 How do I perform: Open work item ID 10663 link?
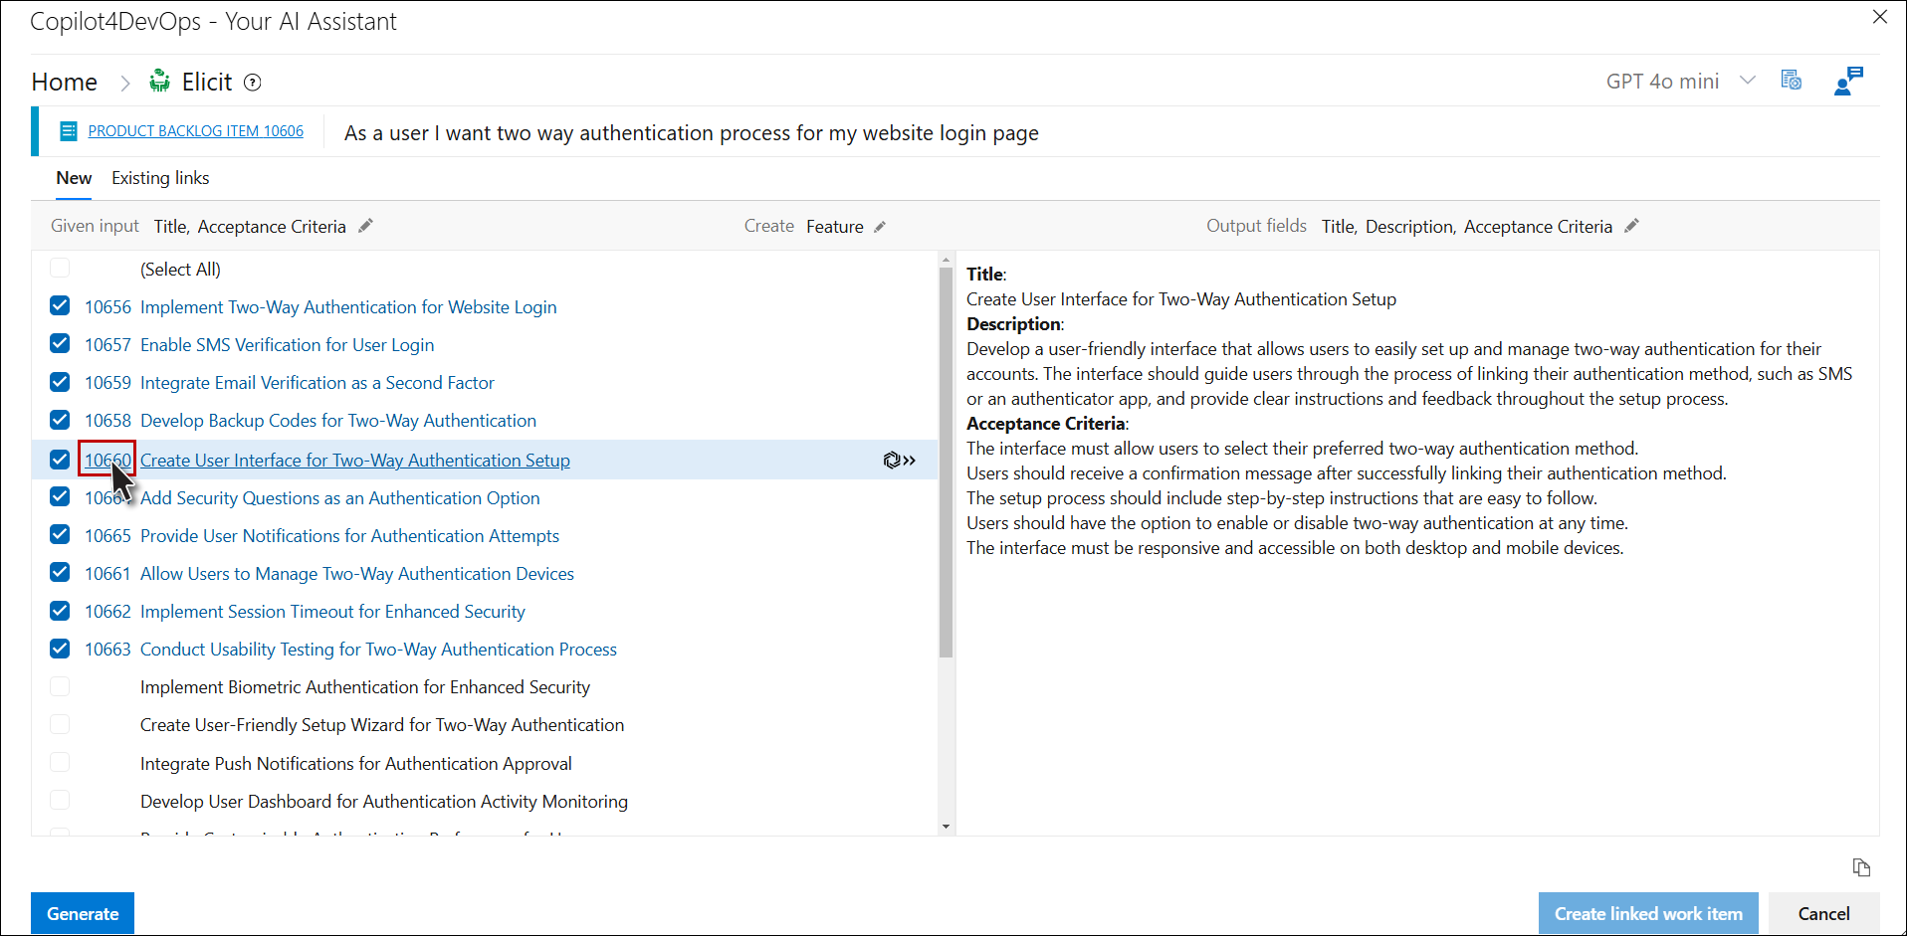[107, 650]
